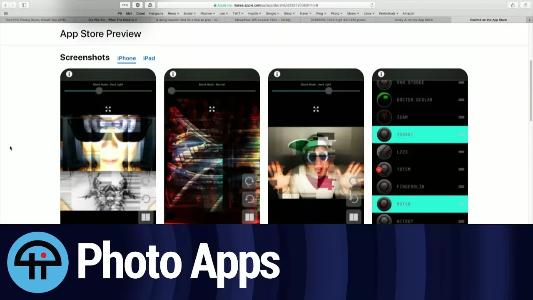Click the drag handle on Yubari row
The image size is (533, 300).
click(x=461, y=135)
